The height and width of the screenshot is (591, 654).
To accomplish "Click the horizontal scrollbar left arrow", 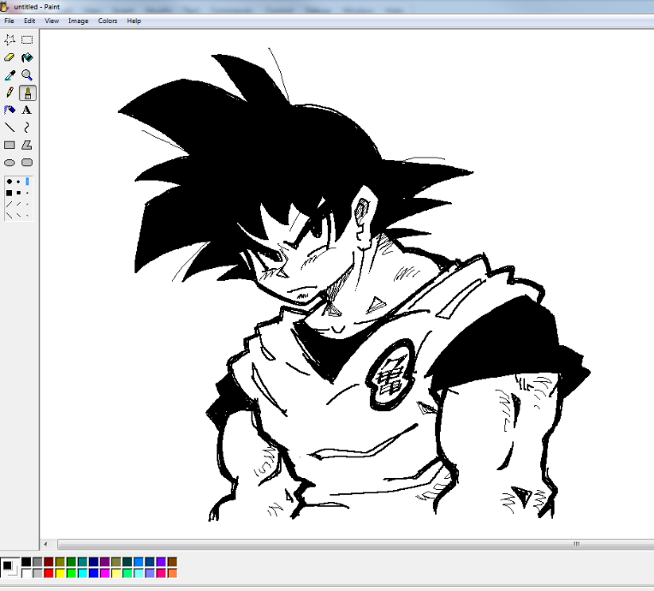I will click(x=46, y=544).
